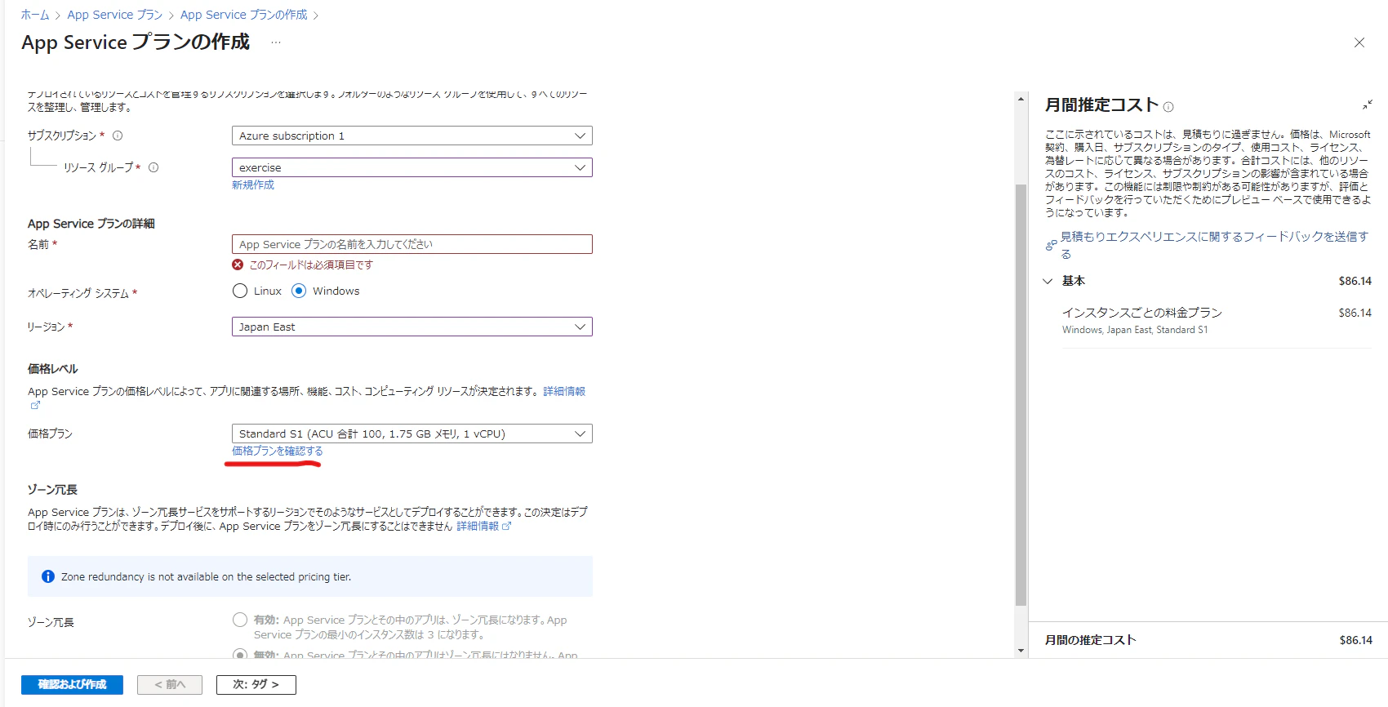This screenshot has width=1388, height=707.
Task: Select the Linux operating system option
Action: pos(240,291)
